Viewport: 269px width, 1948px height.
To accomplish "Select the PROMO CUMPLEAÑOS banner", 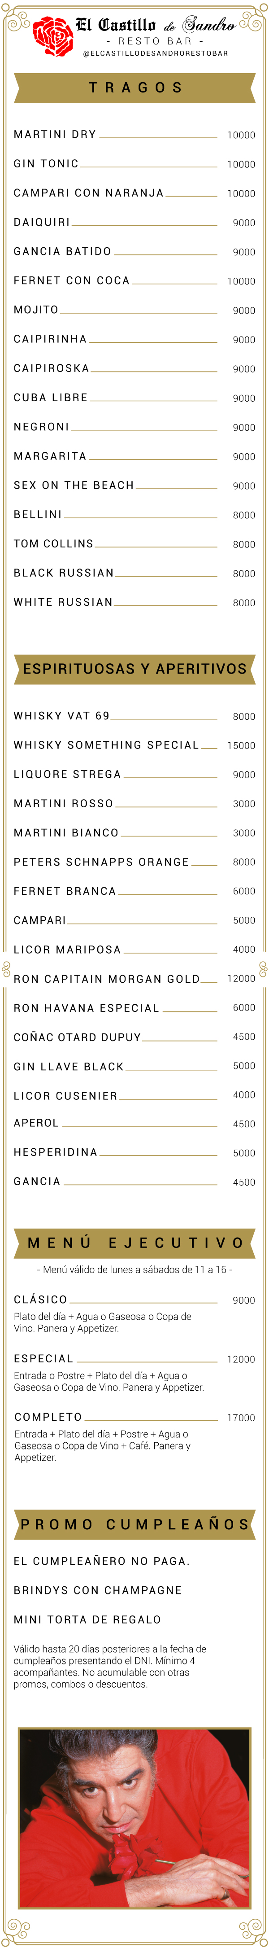I will pos(134,1524).
